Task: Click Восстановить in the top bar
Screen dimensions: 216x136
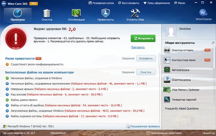Action: pyautogui.click(x=129, y=3)
